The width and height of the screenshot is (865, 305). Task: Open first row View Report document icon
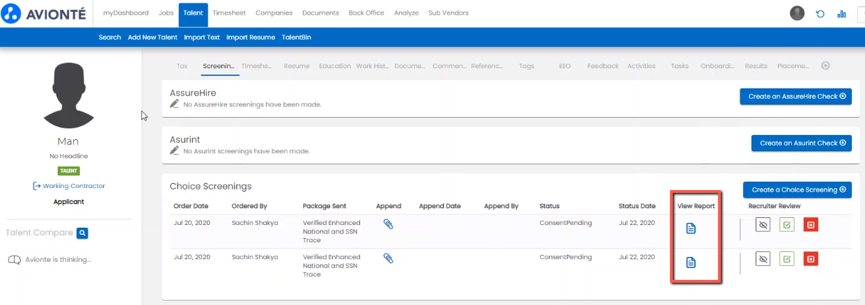(691, 228)
